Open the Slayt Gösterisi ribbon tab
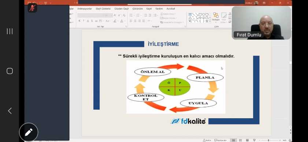 pos(103,9)
